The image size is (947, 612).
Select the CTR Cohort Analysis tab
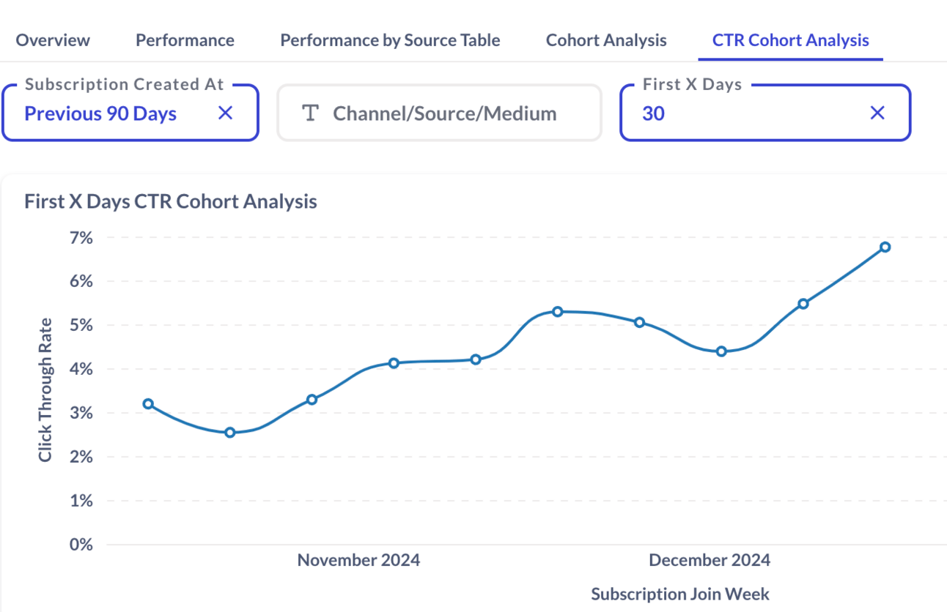[x=790, y=40]
